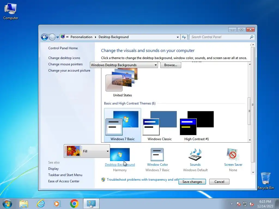279x209 pixels.
Task: Open the Windows Desktop Backgrounds dropdown
Action: [x=124, y=65]
